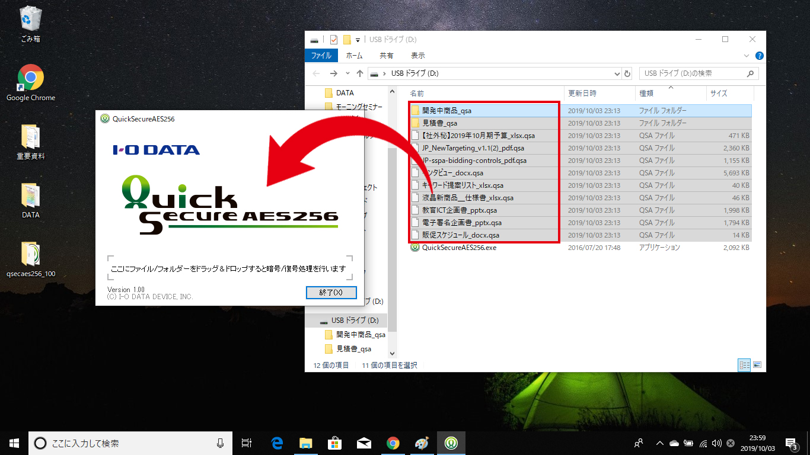Image resolution: width=810 pixels, height=455 pixels.
Task: Show hidden tray icons chevron
Action: click(x=659, y=443)
